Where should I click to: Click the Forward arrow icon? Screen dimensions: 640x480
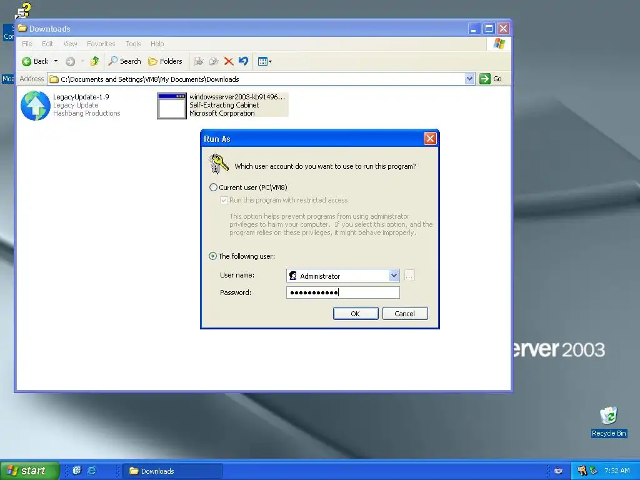pos(70,62)
